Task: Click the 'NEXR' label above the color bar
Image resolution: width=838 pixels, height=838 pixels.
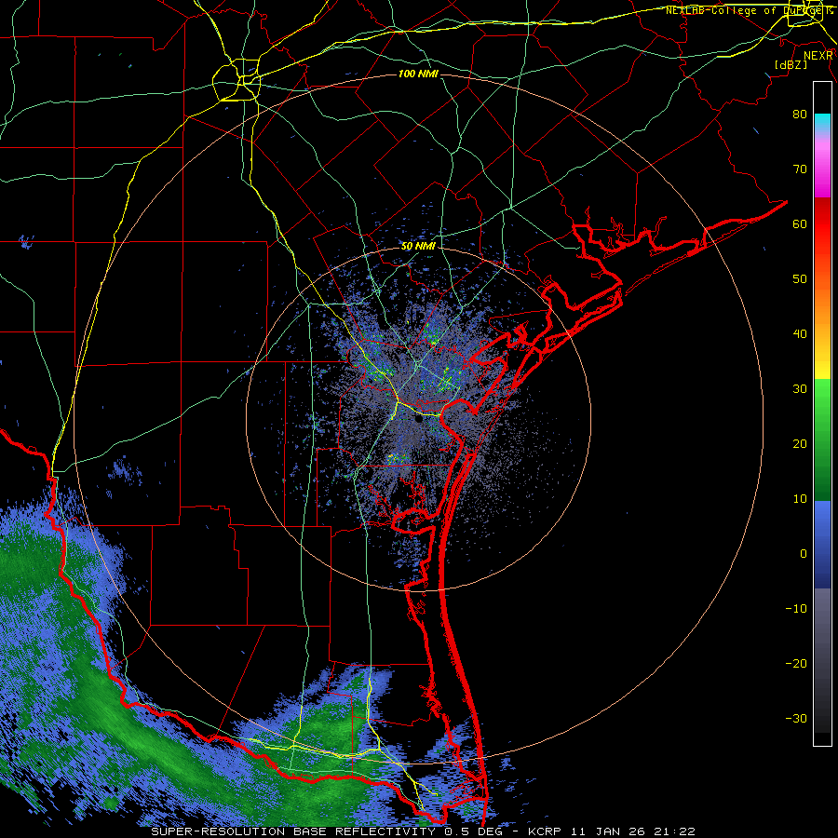Action: 818,56
